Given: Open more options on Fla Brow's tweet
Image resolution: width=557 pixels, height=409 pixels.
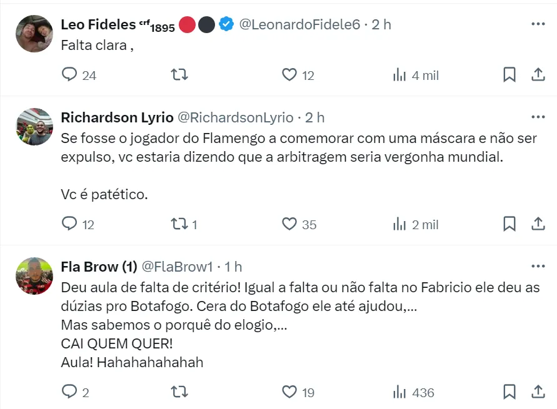Looking at the screenshot, I should pos(538,266).
